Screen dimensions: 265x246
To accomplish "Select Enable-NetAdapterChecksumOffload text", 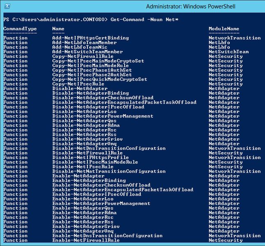I will (101, 185).
